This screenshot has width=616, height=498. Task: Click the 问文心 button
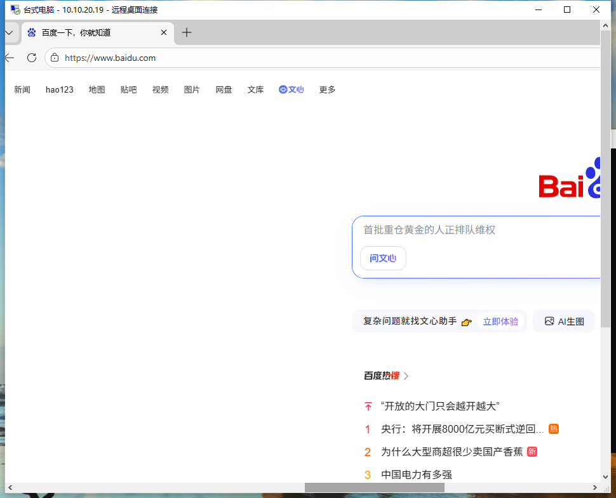point(383,258)
